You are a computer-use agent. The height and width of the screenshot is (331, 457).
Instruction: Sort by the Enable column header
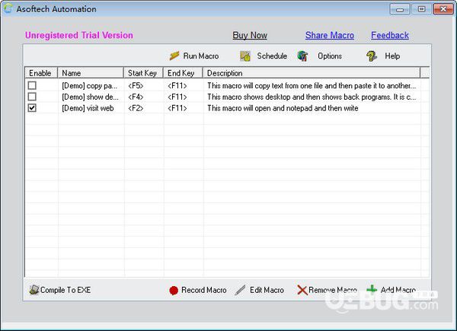coord(41,73)
